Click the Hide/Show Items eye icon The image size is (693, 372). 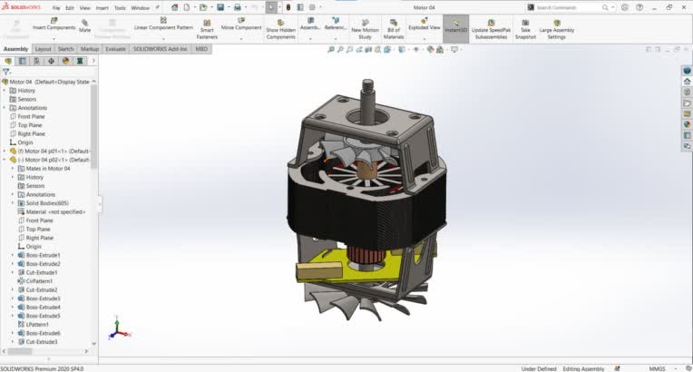[x=415, y=50]
